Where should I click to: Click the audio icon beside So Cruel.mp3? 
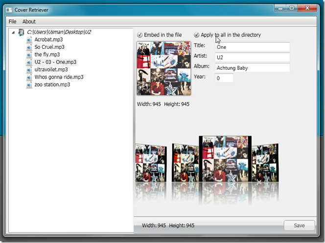point(29,47)
